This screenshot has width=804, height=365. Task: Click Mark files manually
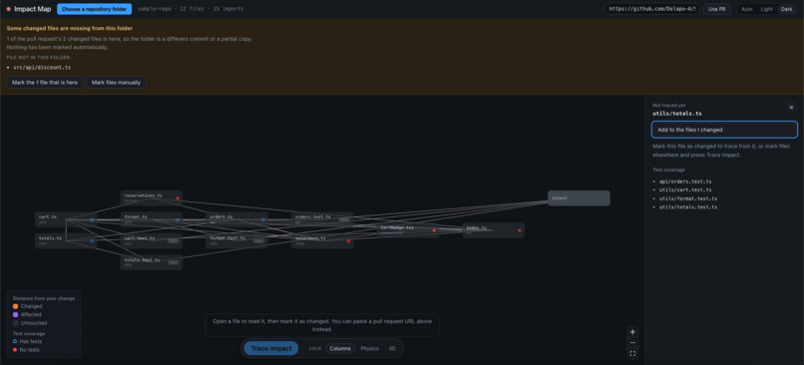click(x=116, y=82)
